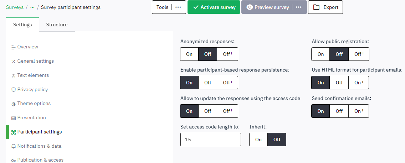Click the Activate survey button
This screenshot has width=405, height=163.
click(214, 7)
